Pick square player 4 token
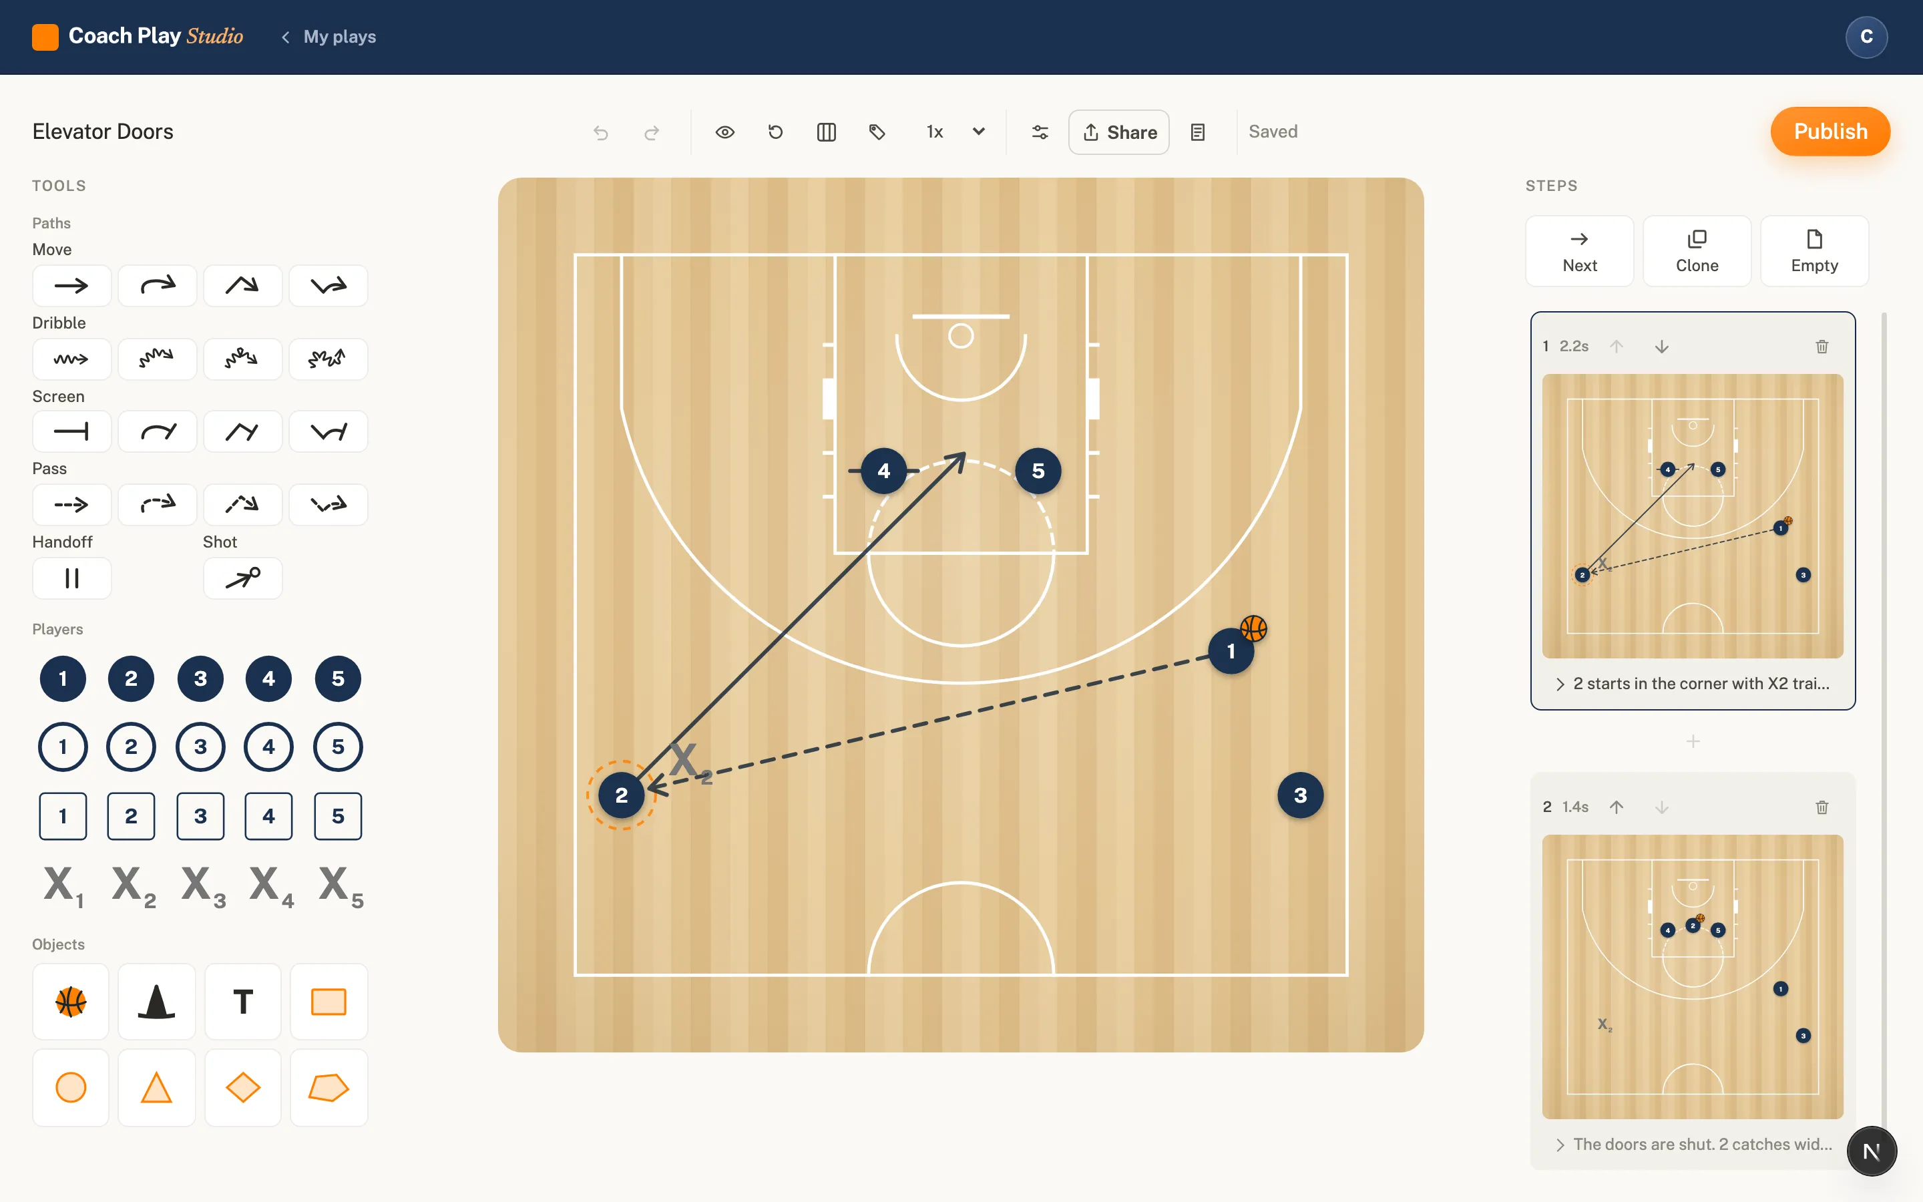 pyautogui.click(x=268, y=817)
